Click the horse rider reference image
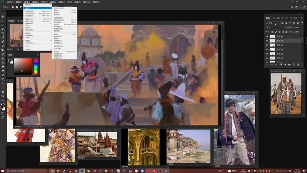The image size is (307, 173). pyautogui.click(x=286, y=94)
